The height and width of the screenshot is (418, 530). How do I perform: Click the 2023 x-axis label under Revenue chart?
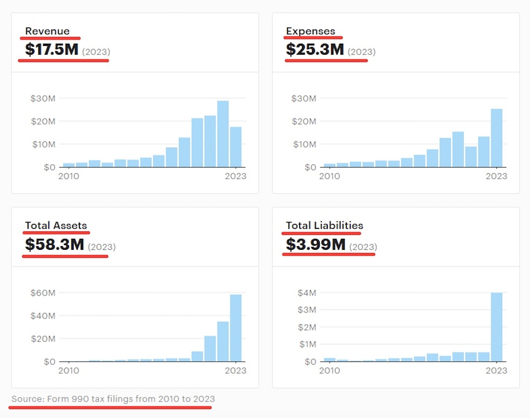click(235, 176)
